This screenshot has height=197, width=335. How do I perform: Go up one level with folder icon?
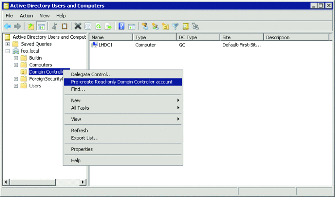31,26
